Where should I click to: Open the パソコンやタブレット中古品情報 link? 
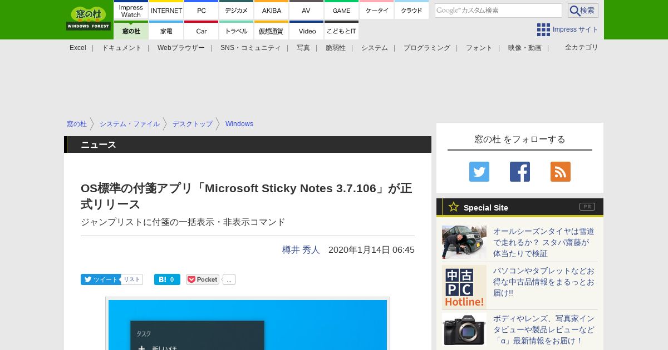544,282
